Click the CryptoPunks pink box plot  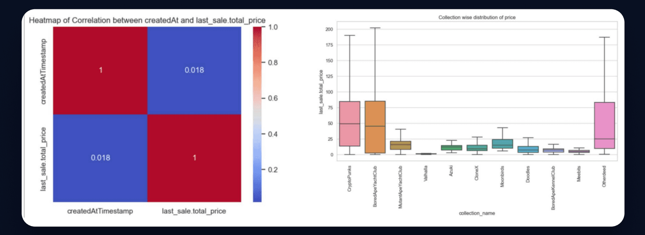click(x=349, y=124)
